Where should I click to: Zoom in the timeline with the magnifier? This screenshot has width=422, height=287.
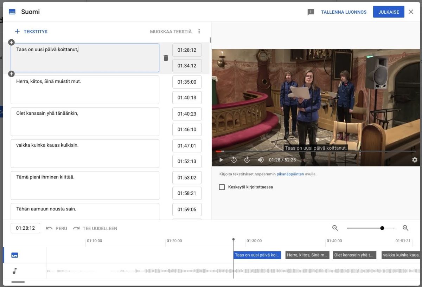(x=405, y=228)
